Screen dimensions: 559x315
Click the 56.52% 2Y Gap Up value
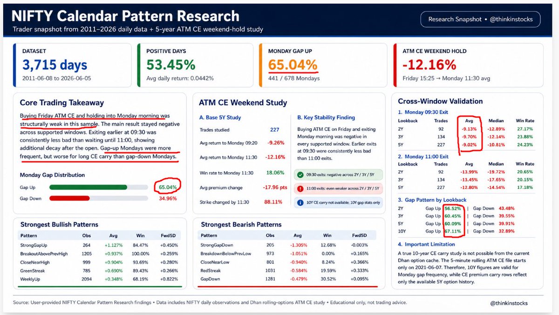pos(453,208)
